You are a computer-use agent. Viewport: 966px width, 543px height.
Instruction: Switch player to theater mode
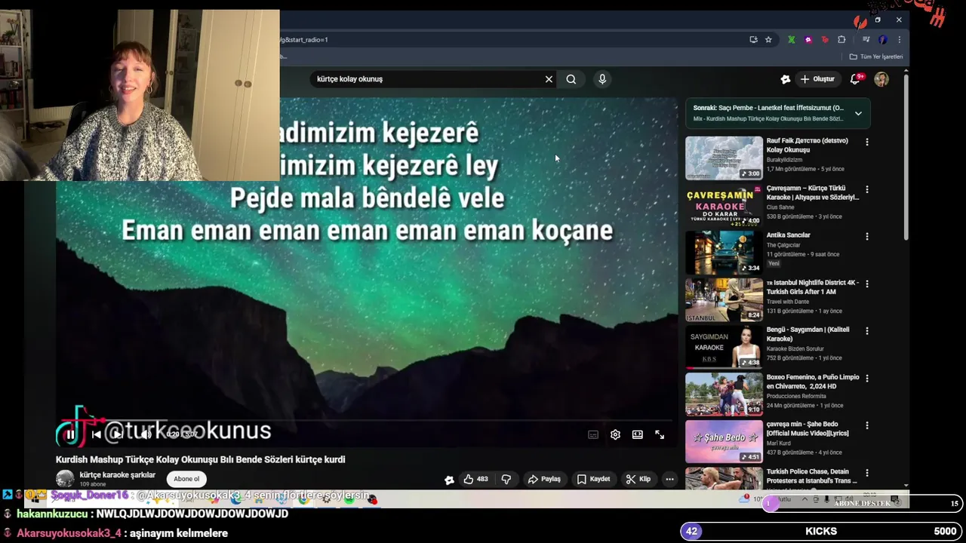638,434
